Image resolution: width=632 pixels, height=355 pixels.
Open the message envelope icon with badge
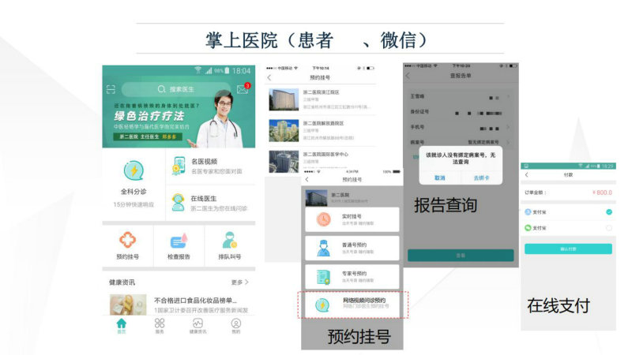(243, 88)
